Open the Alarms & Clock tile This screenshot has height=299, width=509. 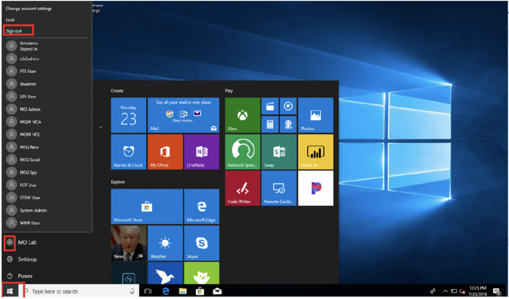tap(129, 152)
